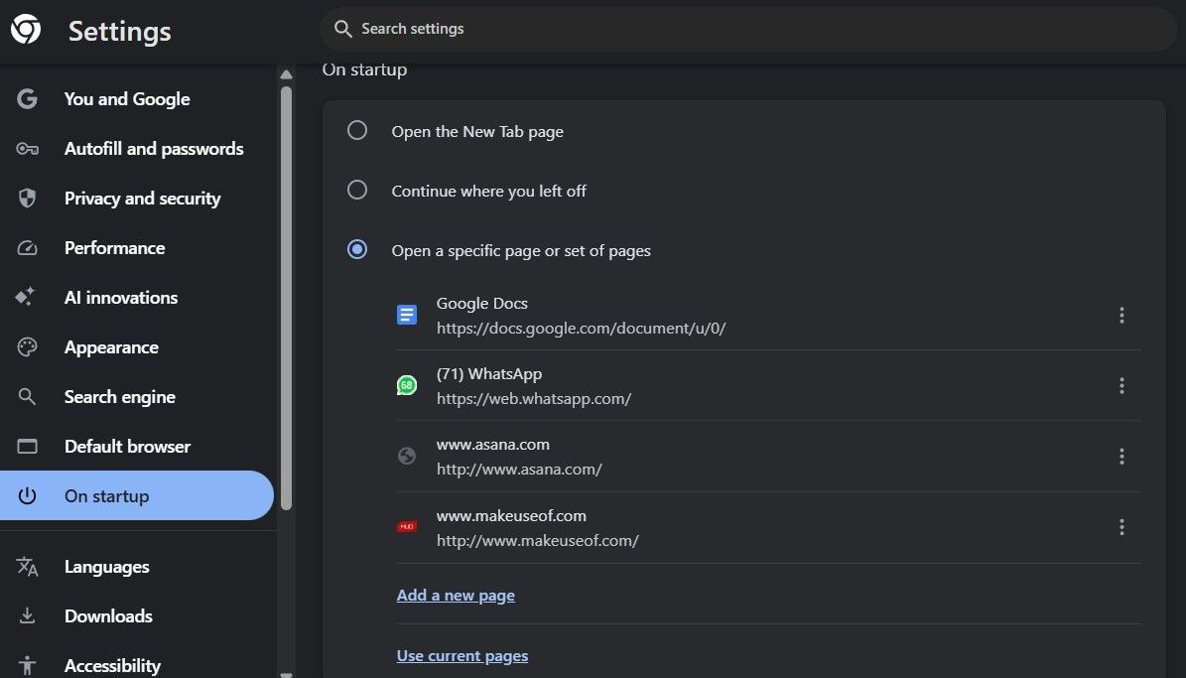Click the Use current pages link

click(461, 656)
